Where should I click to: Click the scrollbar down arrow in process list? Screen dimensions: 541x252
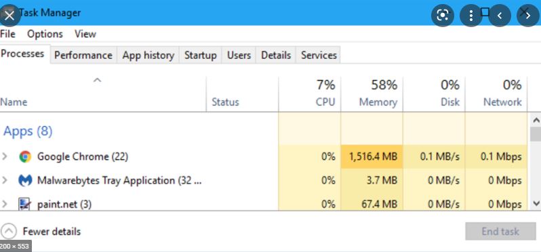click(x=536, y=203)
